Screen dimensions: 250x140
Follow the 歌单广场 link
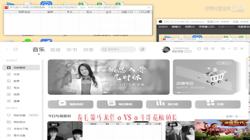pos(233,116)
